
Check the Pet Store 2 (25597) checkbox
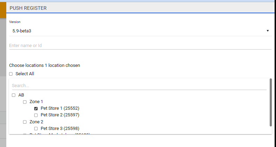[x=36, y=115]
